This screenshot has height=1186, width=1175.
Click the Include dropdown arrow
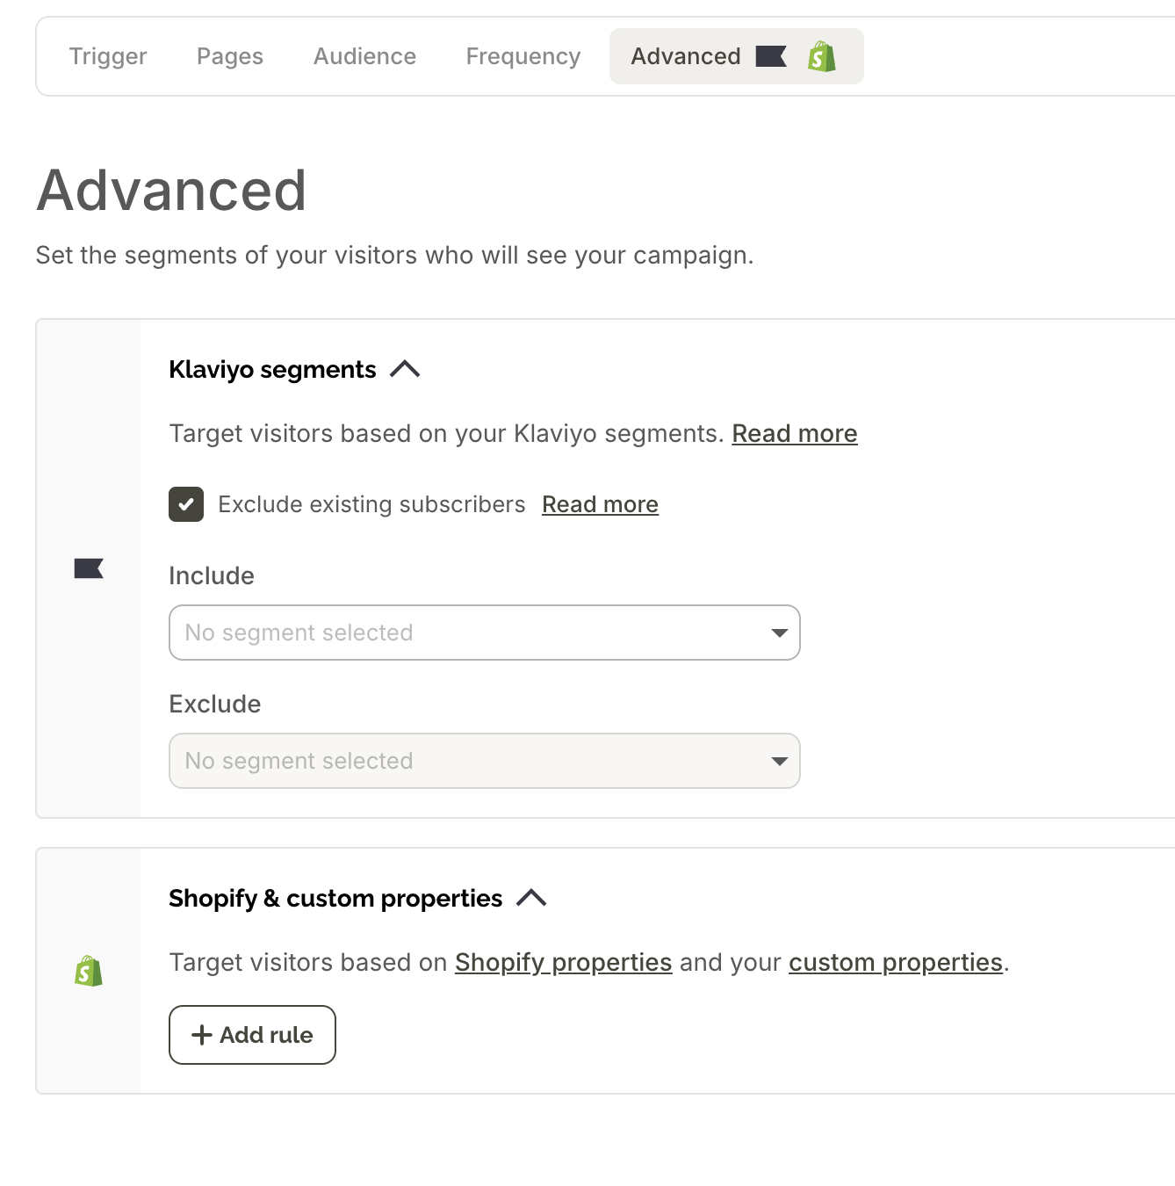click(779, 633)
